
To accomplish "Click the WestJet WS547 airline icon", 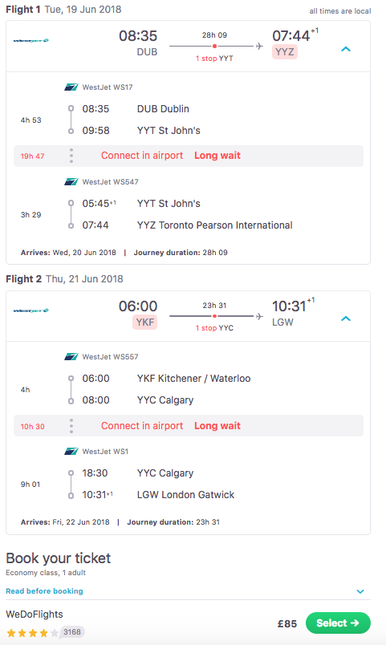I will tap(71, 182).
